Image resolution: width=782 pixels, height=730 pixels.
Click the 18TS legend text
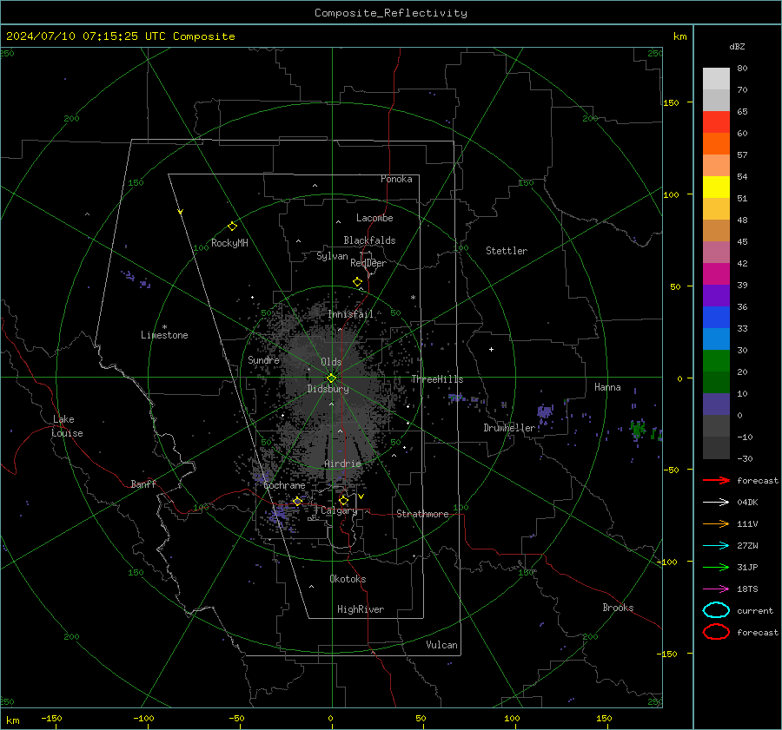[x=747, y=589]
